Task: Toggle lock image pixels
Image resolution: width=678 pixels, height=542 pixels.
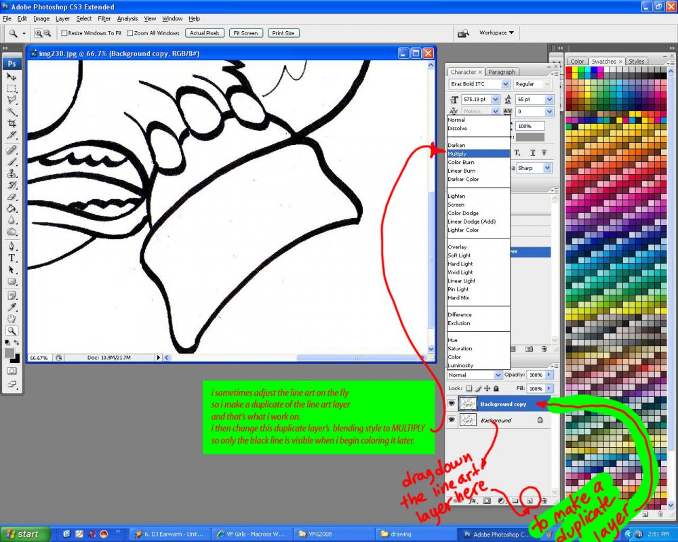Action: point(478,389)
